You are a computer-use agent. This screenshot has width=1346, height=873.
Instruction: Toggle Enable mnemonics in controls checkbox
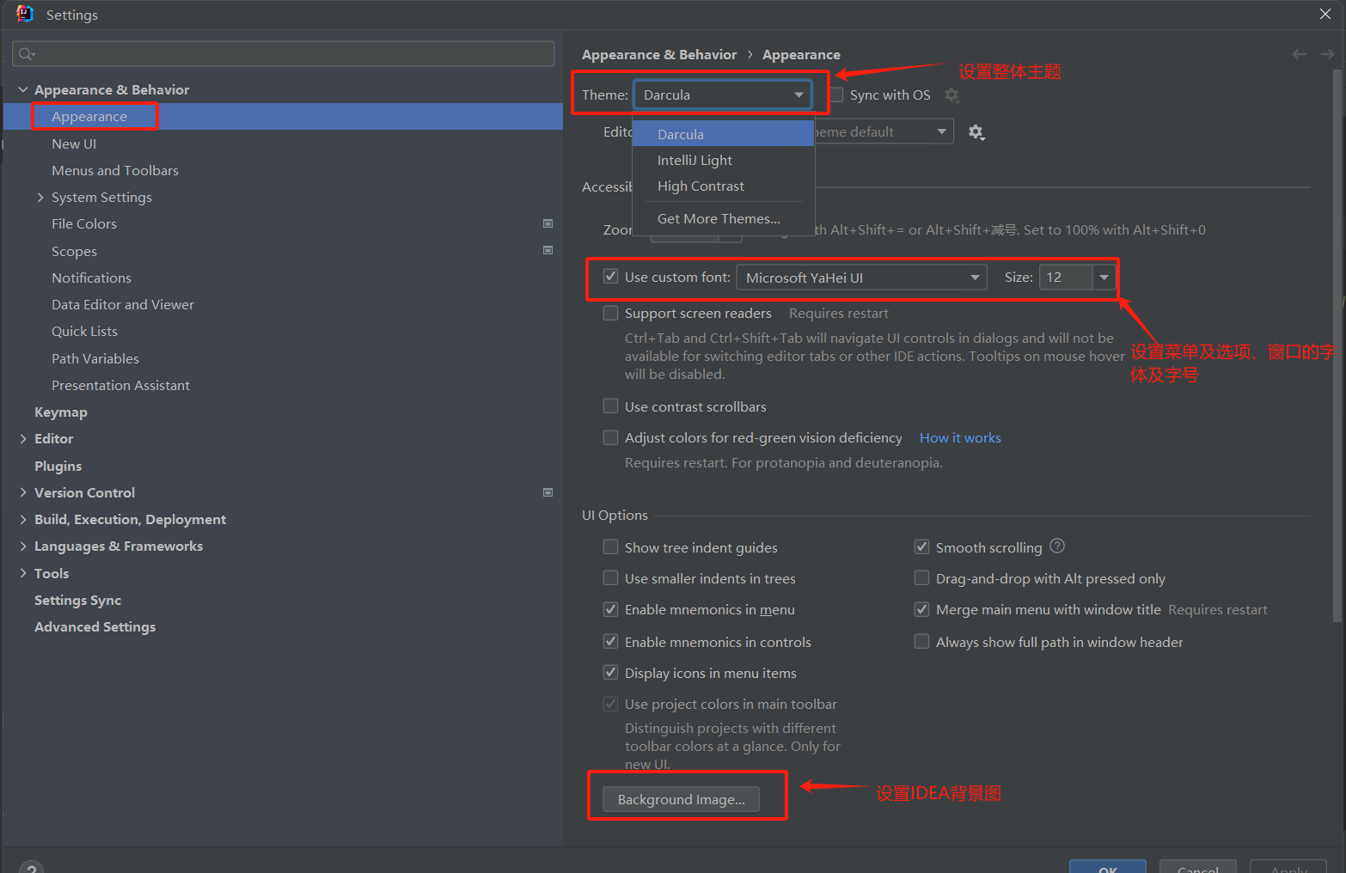pos(610,641)
